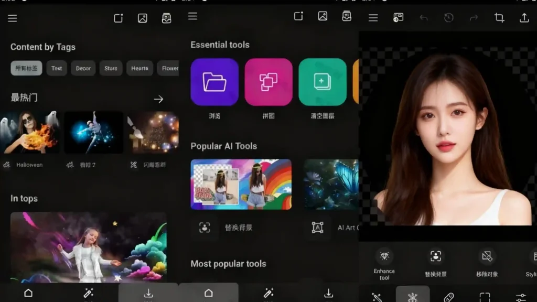Open the edit history clock icon
The width and height of the screenshot is (537, 302).
(x=448, y=17)
